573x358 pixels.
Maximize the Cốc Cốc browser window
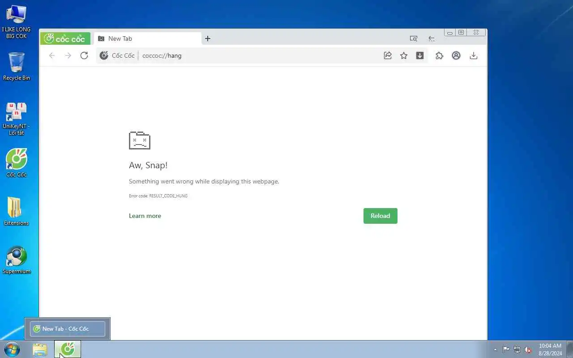(x=461, y=32)
